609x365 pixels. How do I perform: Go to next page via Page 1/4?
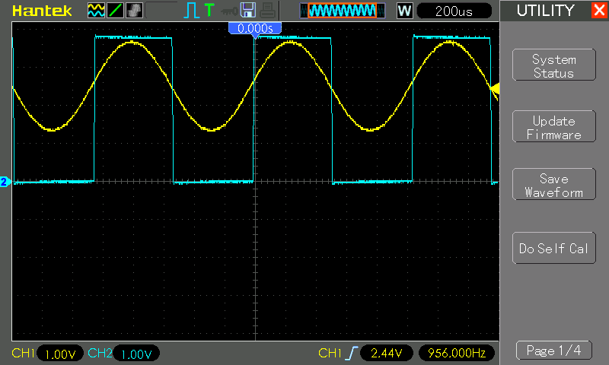[554, 351]
